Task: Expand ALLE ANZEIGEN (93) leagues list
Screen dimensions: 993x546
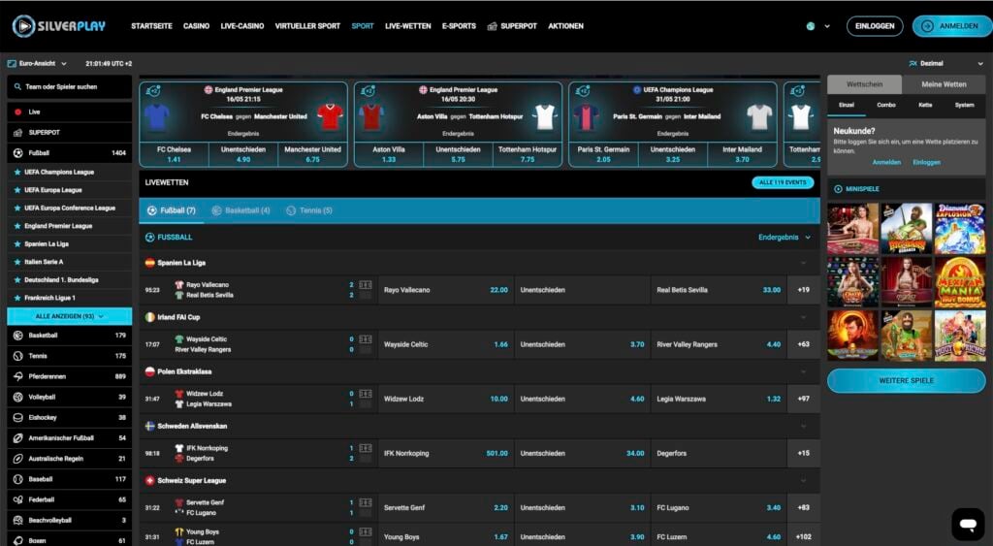Action: click(x=70, y=316)
